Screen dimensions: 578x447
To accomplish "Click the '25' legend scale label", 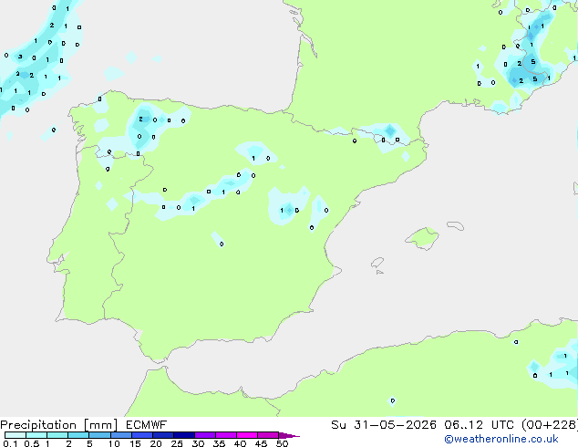I will pyautogui.click(x=177, y=443).
